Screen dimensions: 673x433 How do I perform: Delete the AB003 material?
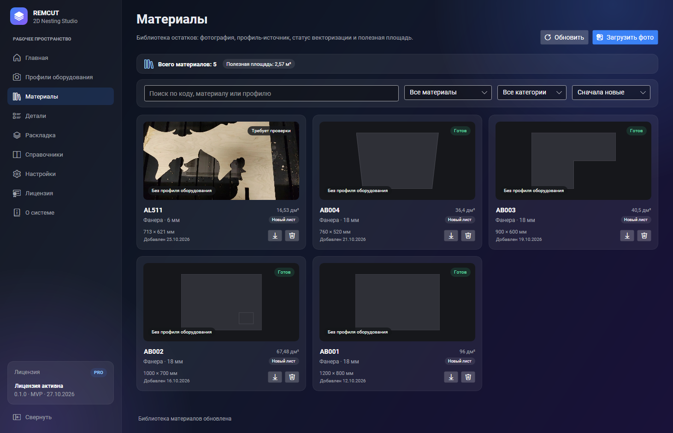(x=644, y=236)
